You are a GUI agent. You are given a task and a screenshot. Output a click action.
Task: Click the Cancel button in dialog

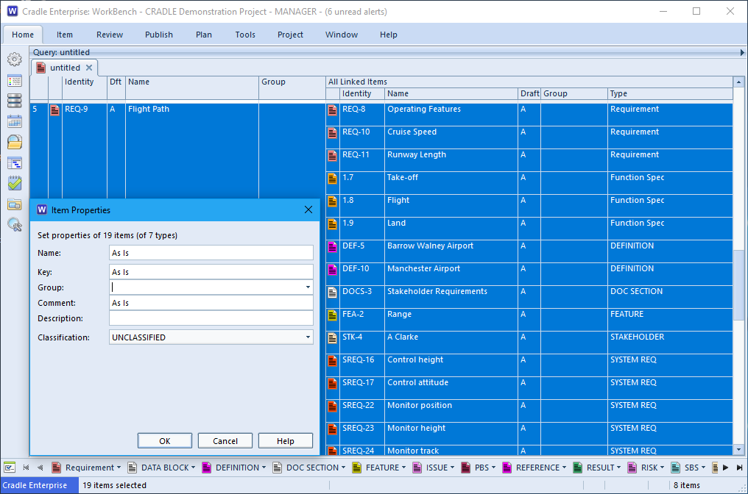tap(225, 441)
